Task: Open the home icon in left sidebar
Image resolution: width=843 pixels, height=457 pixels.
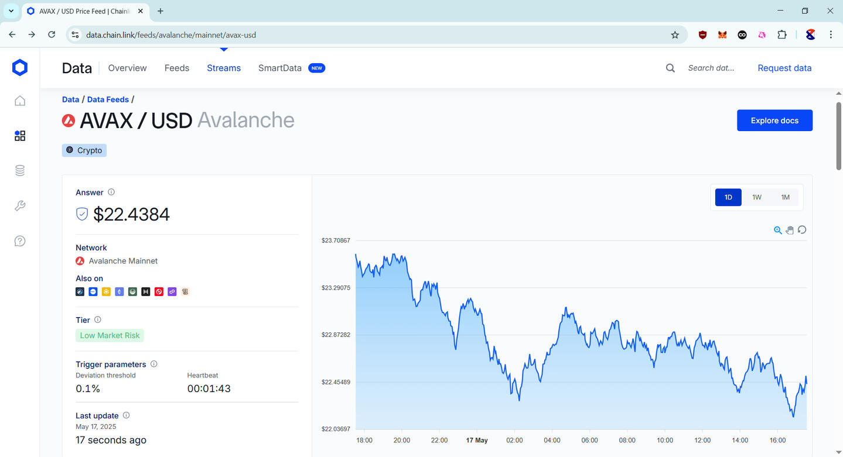Action: pyautogui.click(x=20, y=101)
